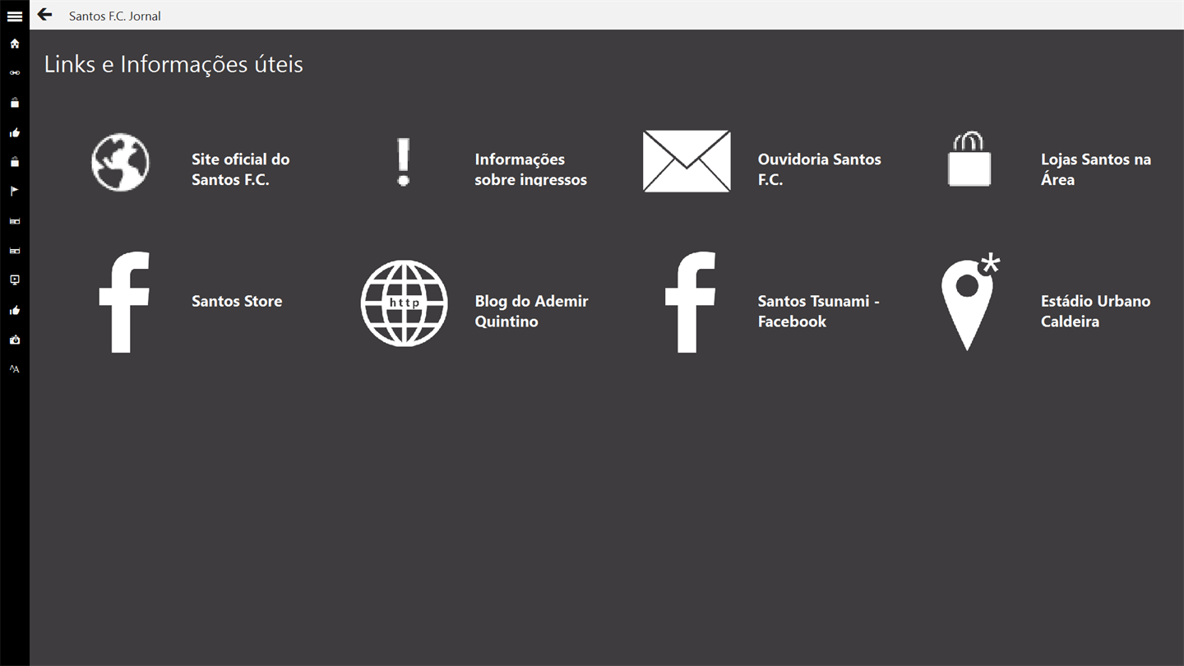1184x666 pixels.
Task: Select the chain link icon in the sidebar
Action: (x=15, y=73)
